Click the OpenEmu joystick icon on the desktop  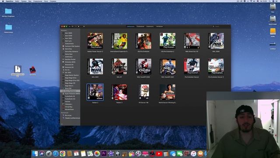tap(33, 70)
